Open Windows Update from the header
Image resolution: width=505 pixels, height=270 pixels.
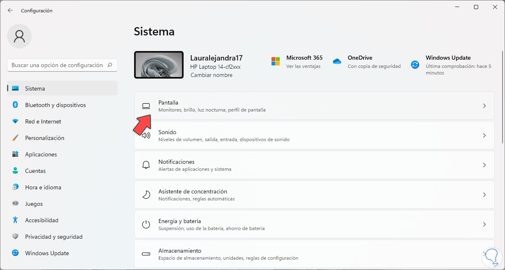pyautogui.click(x=448, y=58)
